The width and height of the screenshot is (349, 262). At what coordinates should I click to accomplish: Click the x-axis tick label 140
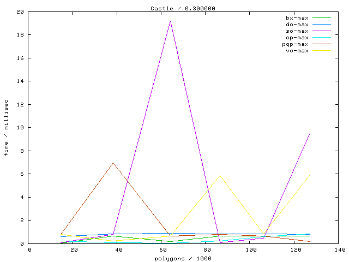tap(340, 249)
